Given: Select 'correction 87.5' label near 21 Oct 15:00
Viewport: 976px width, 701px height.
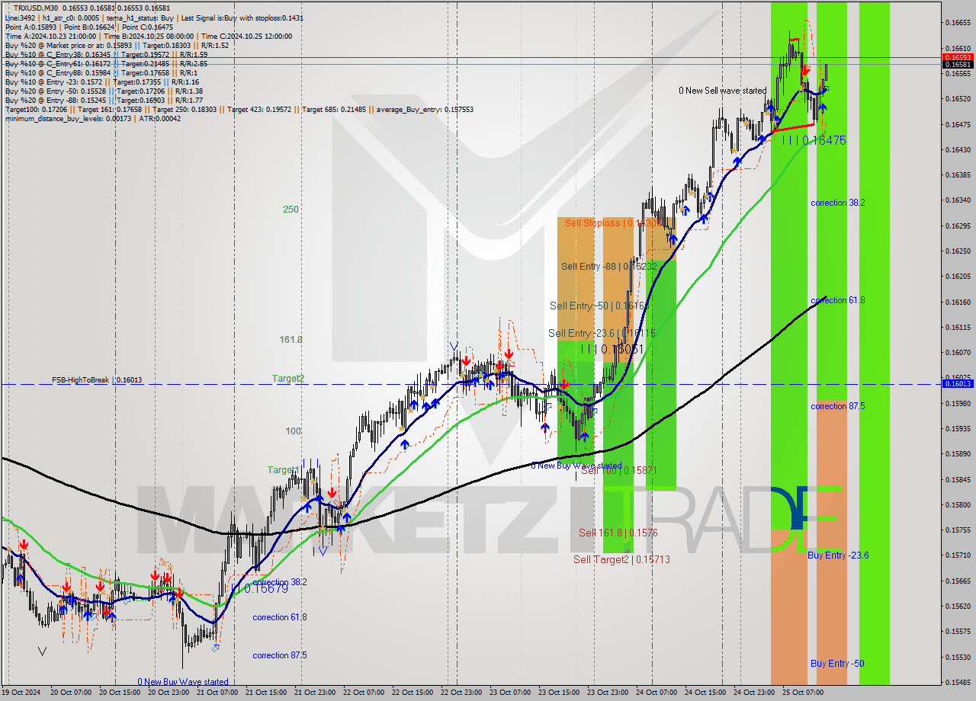Looking at the screenshot, I should 280,655.
